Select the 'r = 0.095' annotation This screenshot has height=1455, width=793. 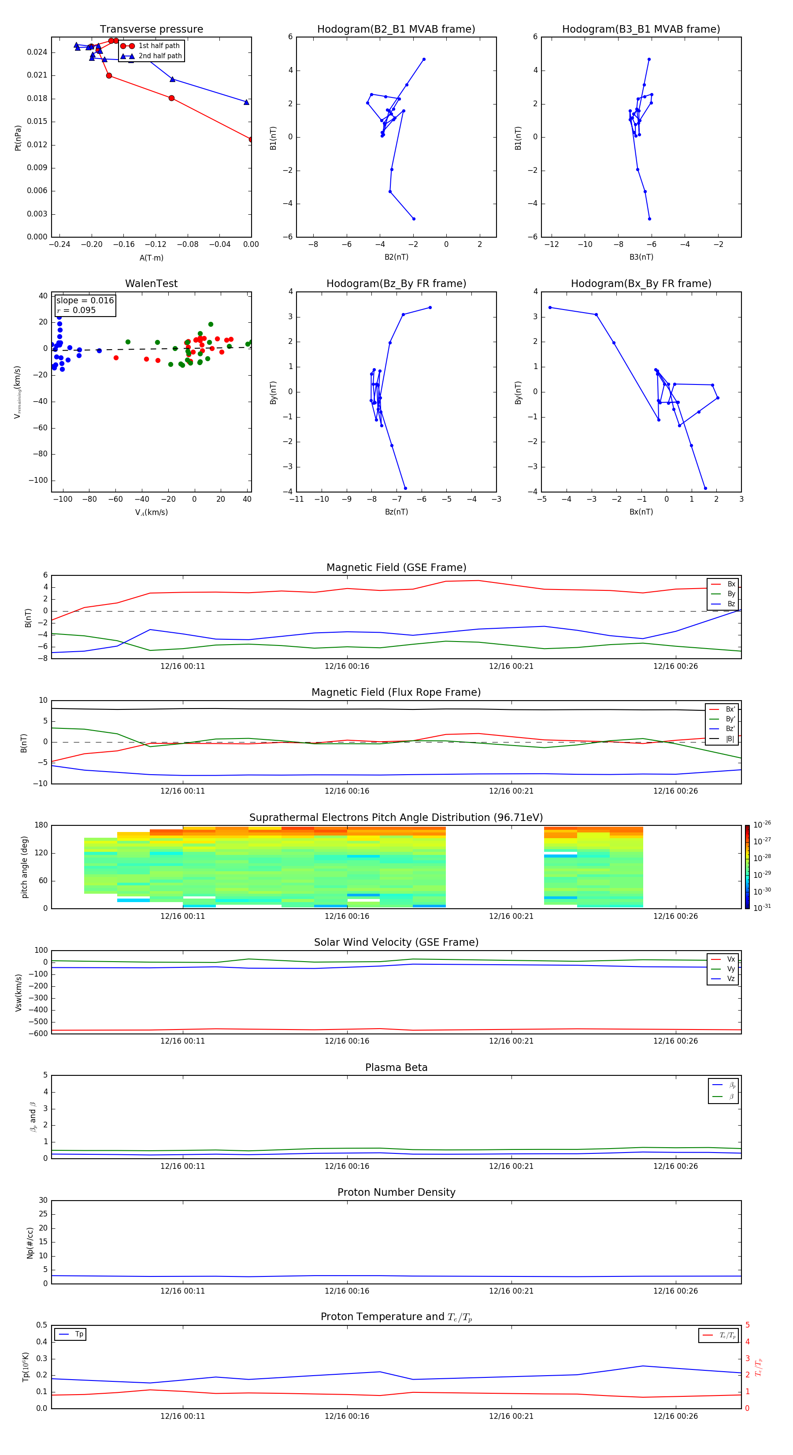[76, 310]
